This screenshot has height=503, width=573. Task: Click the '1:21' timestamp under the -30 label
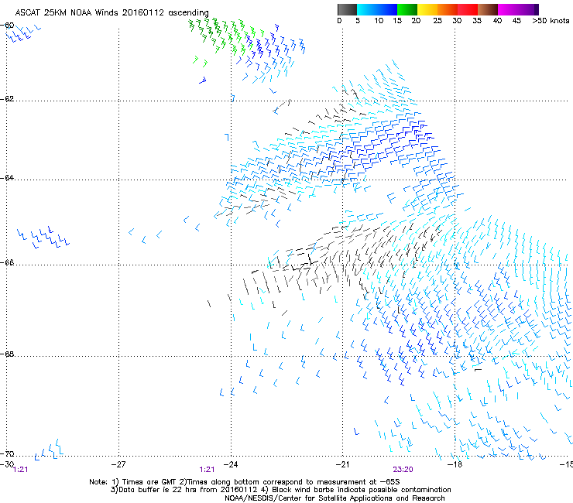(20, 470)
